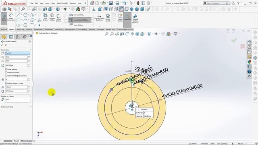Expand the Instances to Skip section
Image resolution: width=258 pixels, height=145 pixels.
tap(31, 107)
